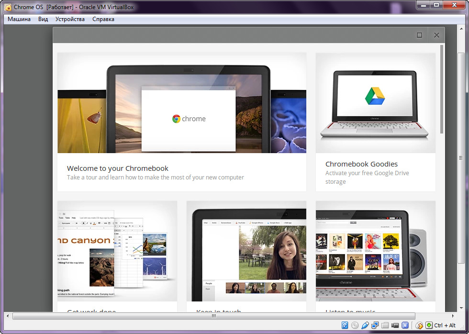Open the Вид menu
Viewport: 469px width, 334px height.
[x=43, y=19]
